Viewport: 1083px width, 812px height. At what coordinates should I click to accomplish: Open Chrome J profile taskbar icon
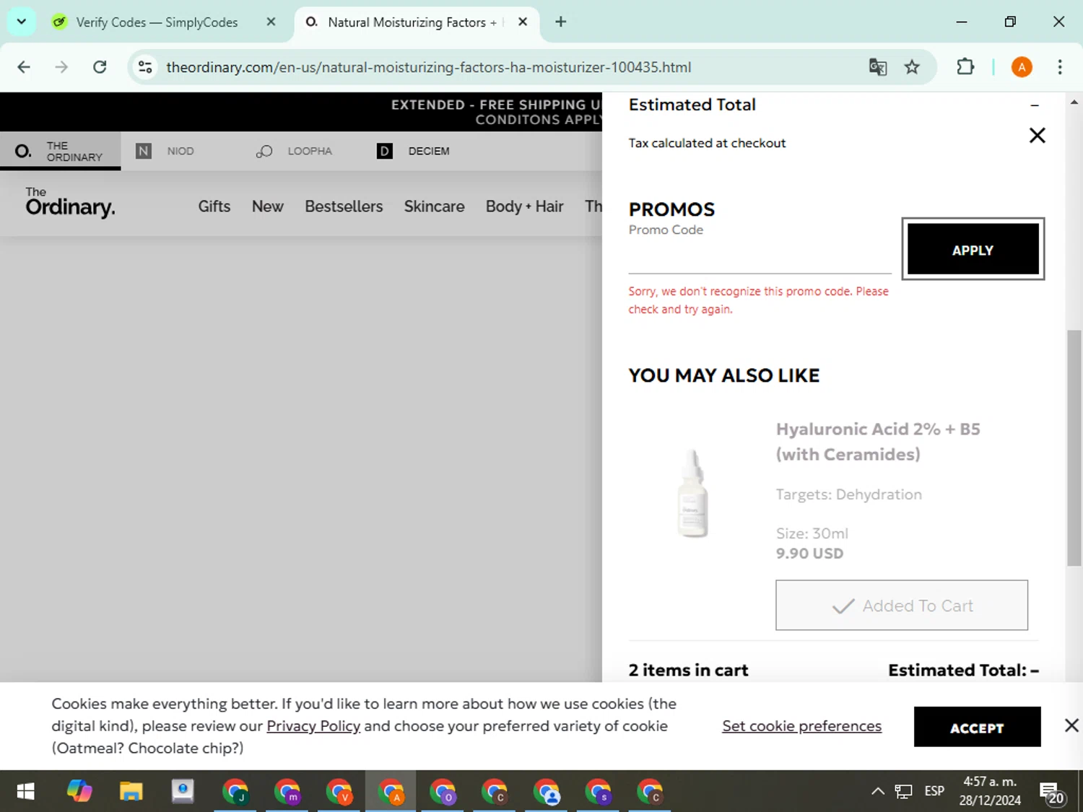[235, 792]
